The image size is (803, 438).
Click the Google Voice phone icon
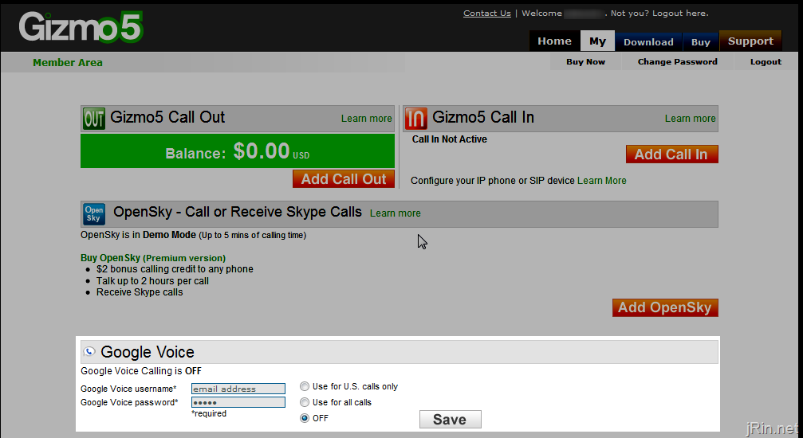(89, 351)
